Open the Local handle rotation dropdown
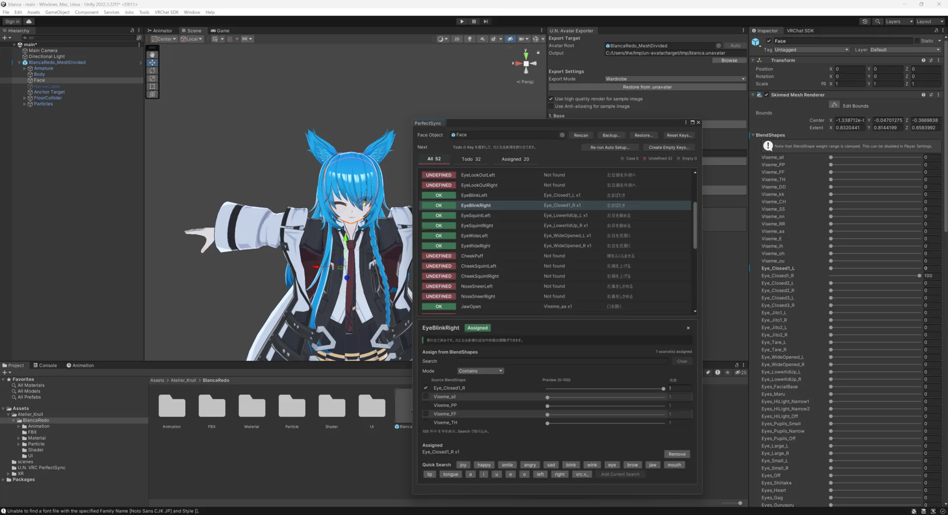The height and width of the screenshot is (515, 948). click(x=192, y=39)
